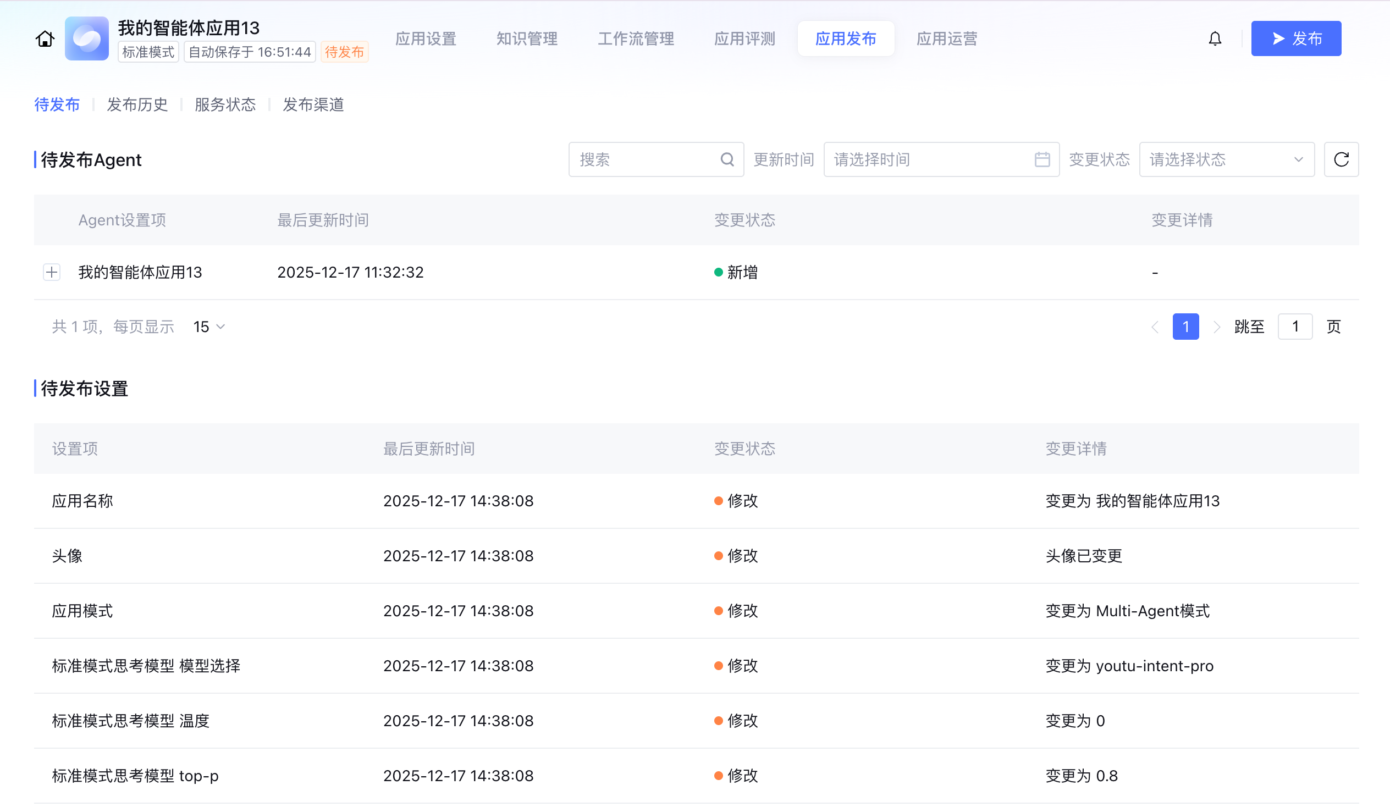The height and width of the screenshot is (807, 1390).
Task: Go to next page arrow
Action: 1216,327
